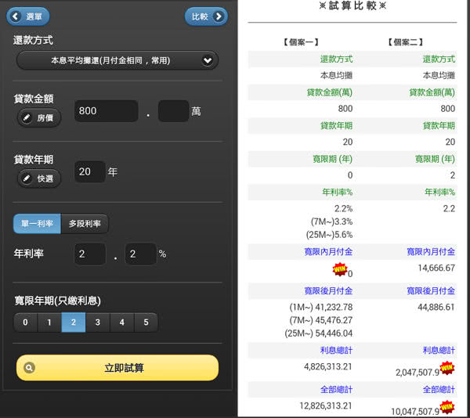The image size is (470, 418).
Task: Click the (1M~) 41,232.78 payment line
Action: click(x=321, y=307)
